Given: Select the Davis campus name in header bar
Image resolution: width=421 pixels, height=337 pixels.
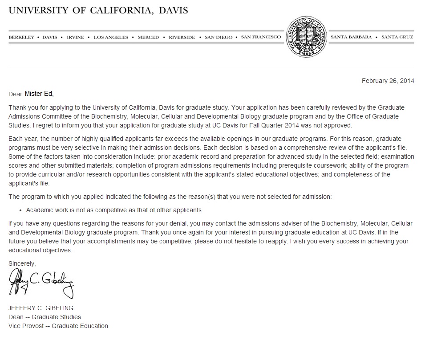Looking at the screenshot, I should 49,37.
